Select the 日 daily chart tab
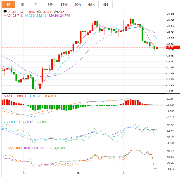This screenshot has height=179, width=182. point(8,5)
